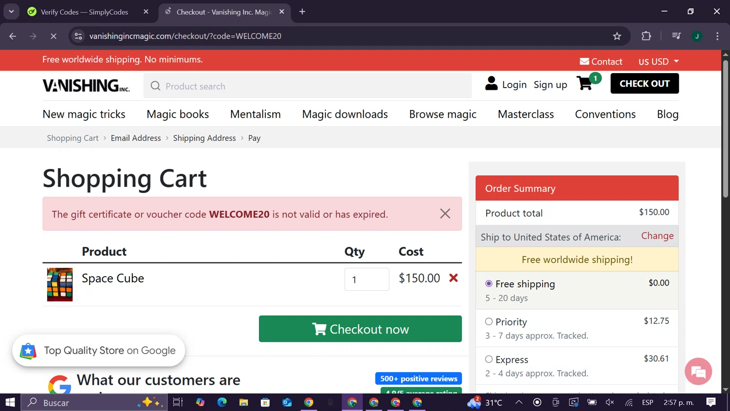
Task: Open a new browser tab
Action: (302, 12)
